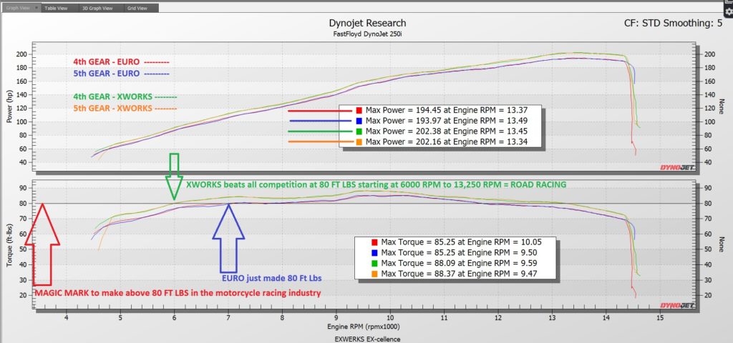
Task: Select text 'Max Power = 202.16 at Engine RPM = 13.34'
Action: point(447,142)
